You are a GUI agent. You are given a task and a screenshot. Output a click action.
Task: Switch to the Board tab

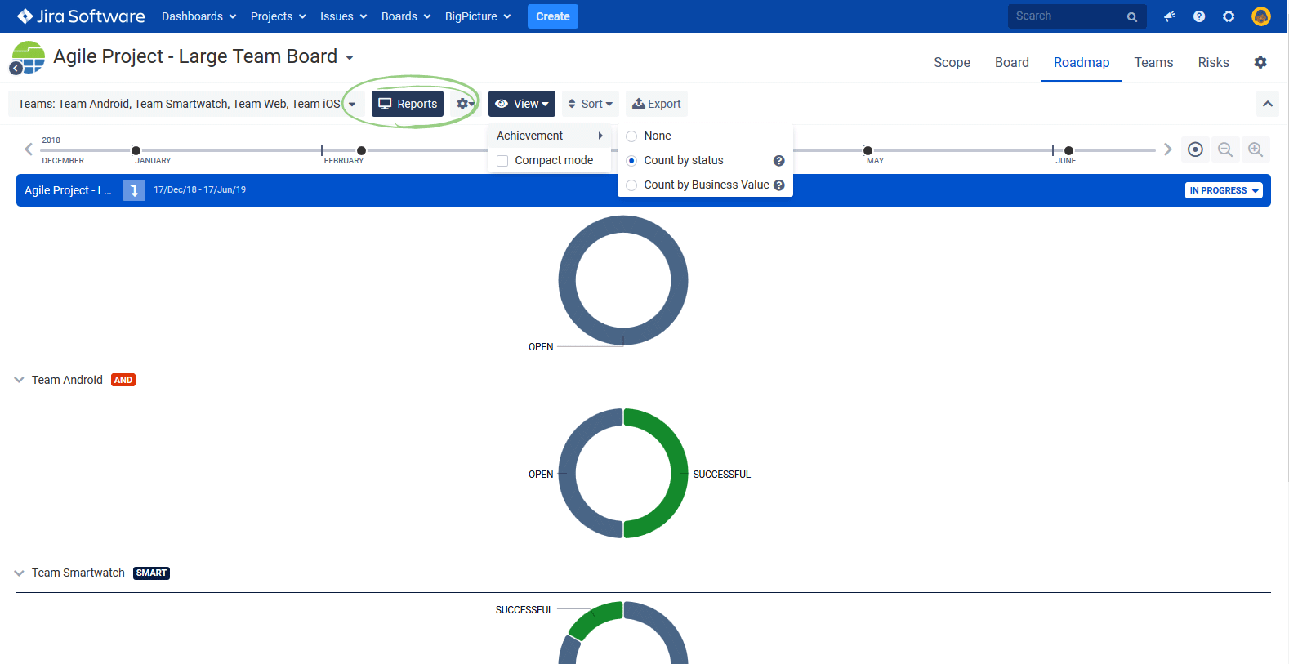tap(1012, 62)
